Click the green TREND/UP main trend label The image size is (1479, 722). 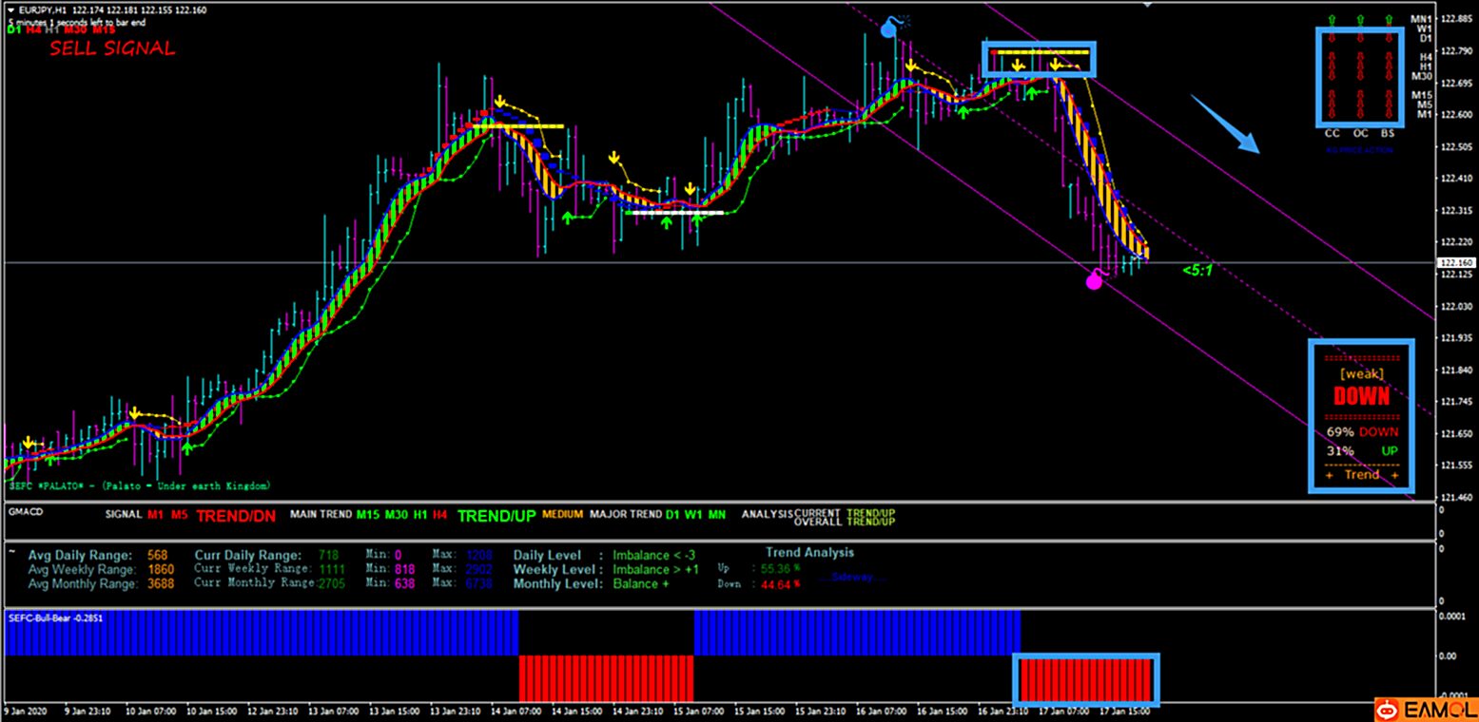click(496, 516)
